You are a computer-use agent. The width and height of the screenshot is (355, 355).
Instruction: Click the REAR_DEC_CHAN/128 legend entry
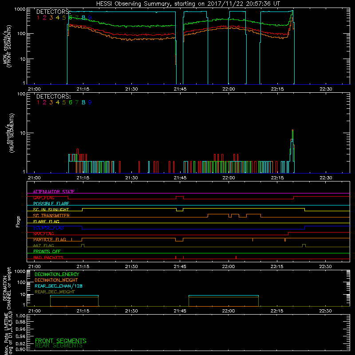tap(59, 286)
